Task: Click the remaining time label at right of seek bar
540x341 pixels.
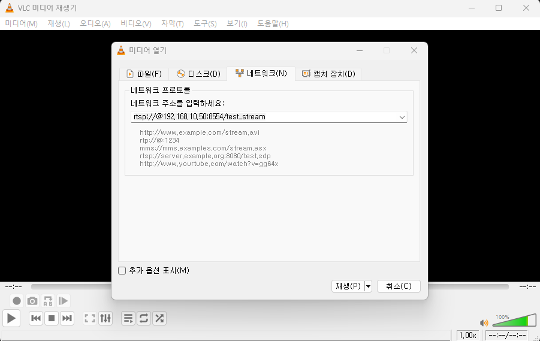Action: [x=527, y=286]
